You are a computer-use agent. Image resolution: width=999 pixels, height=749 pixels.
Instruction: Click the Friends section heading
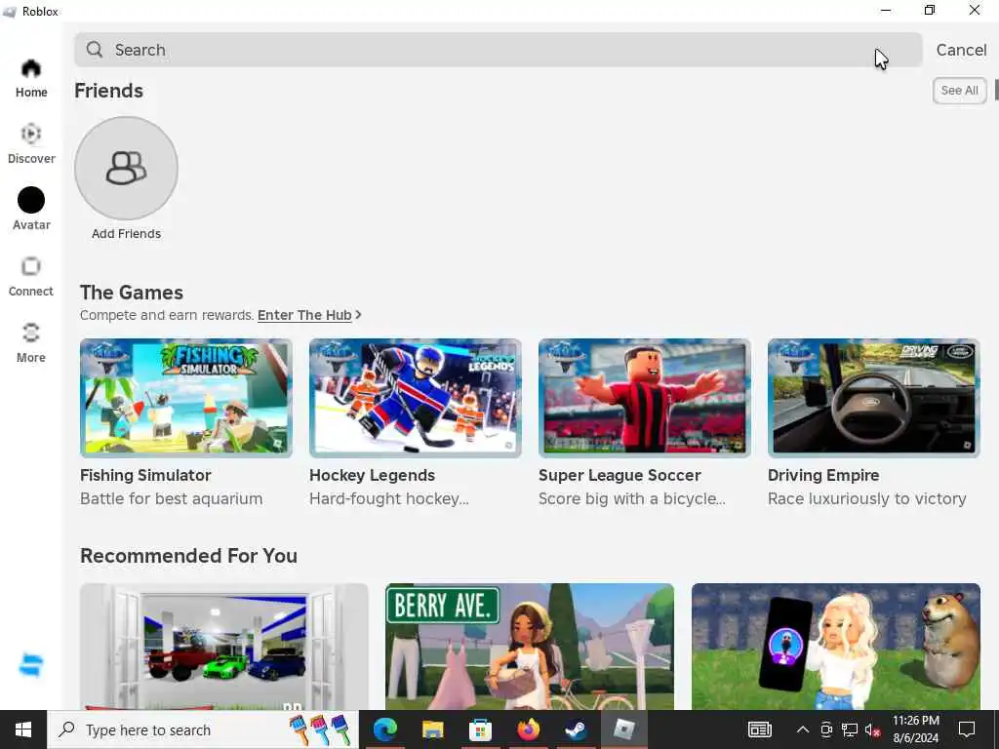pos(109,91)
